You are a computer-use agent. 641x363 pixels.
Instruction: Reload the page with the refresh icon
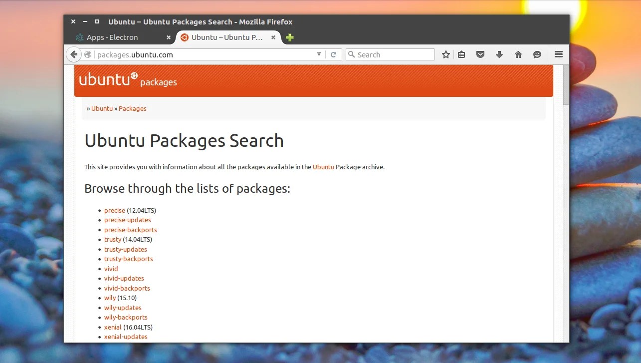334,54
